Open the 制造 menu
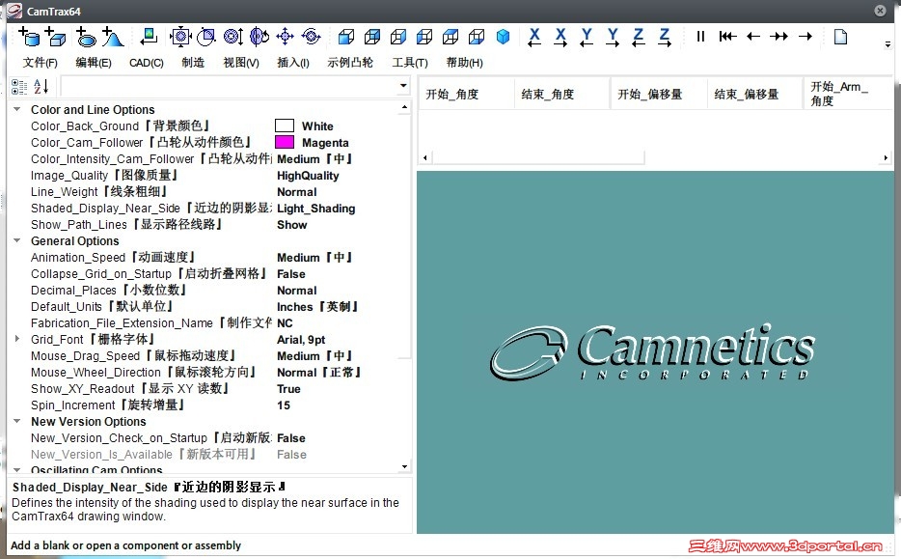The height and width of the screenshot is (559, 901). click(193, 63)
